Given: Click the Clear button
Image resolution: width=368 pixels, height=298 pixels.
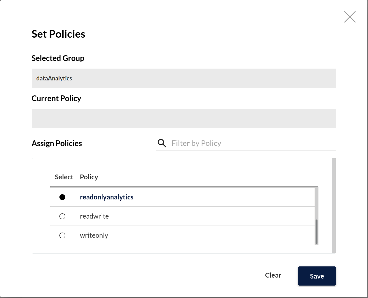Looking at the screenshot, I should point(273,275).
